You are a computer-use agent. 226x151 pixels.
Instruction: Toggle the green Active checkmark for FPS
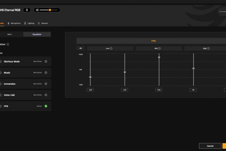pyautogui.click(x=46, y=106)
